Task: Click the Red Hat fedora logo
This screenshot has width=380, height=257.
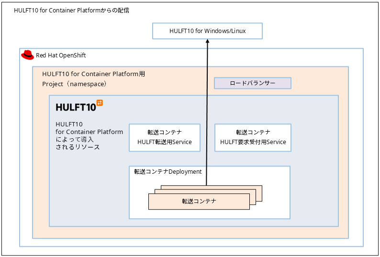Action: 27,55
